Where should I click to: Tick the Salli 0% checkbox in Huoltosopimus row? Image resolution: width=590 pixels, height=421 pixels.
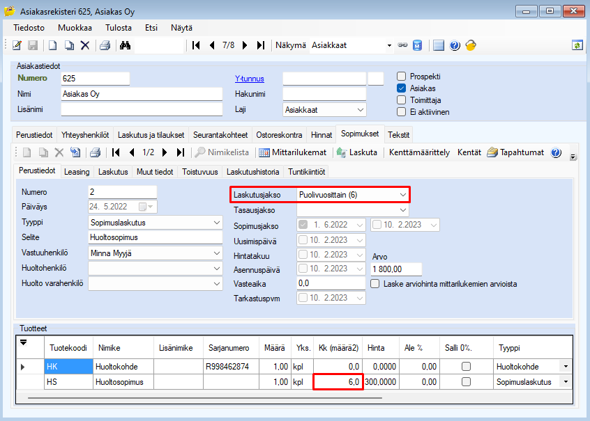pos(466,381)
